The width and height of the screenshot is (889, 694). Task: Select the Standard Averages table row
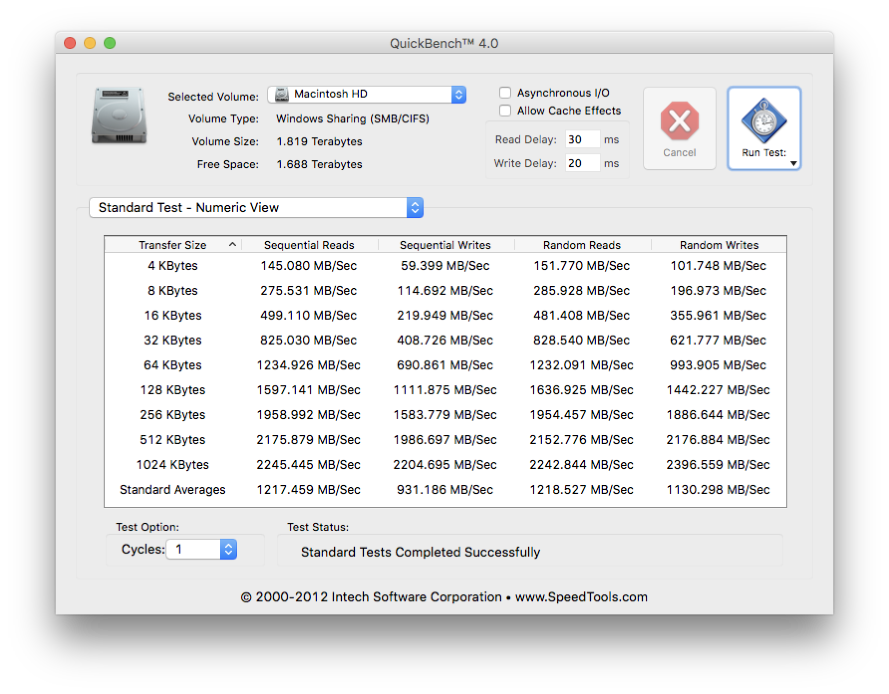(444, 489)
